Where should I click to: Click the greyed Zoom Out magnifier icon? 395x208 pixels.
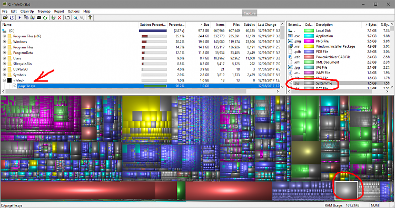click(x=82, y=17)
